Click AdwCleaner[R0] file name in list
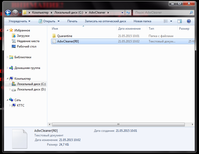Viewport: 199px width, 154px height. (x=68, y=41)
